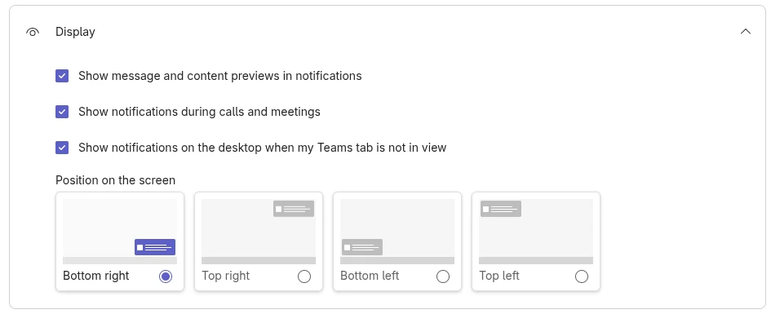Image resolution: width=771 pixels, height=314 pixels.
Task: Choose the Top left radio button
Action: 582,276
